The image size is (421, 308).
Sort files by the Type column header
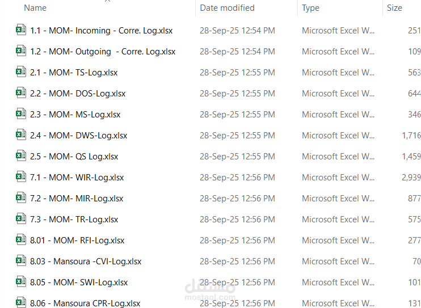click(x=311, y=8)
